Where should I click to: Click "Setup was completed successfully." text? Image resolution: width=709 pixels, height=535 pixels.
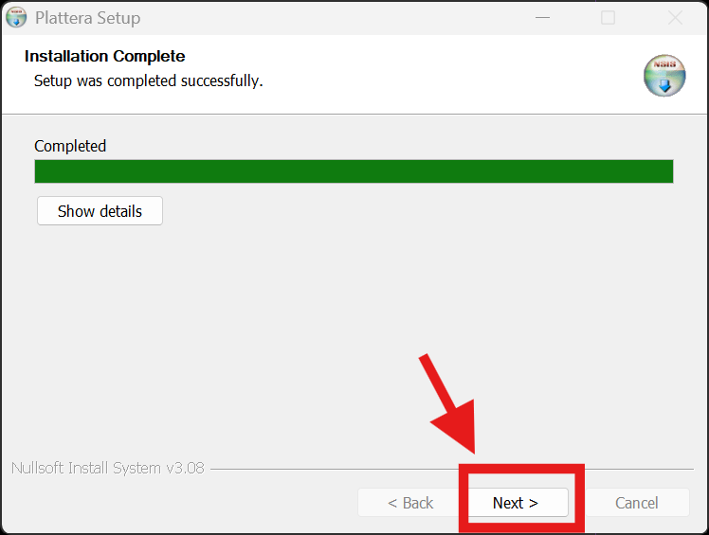148,80
